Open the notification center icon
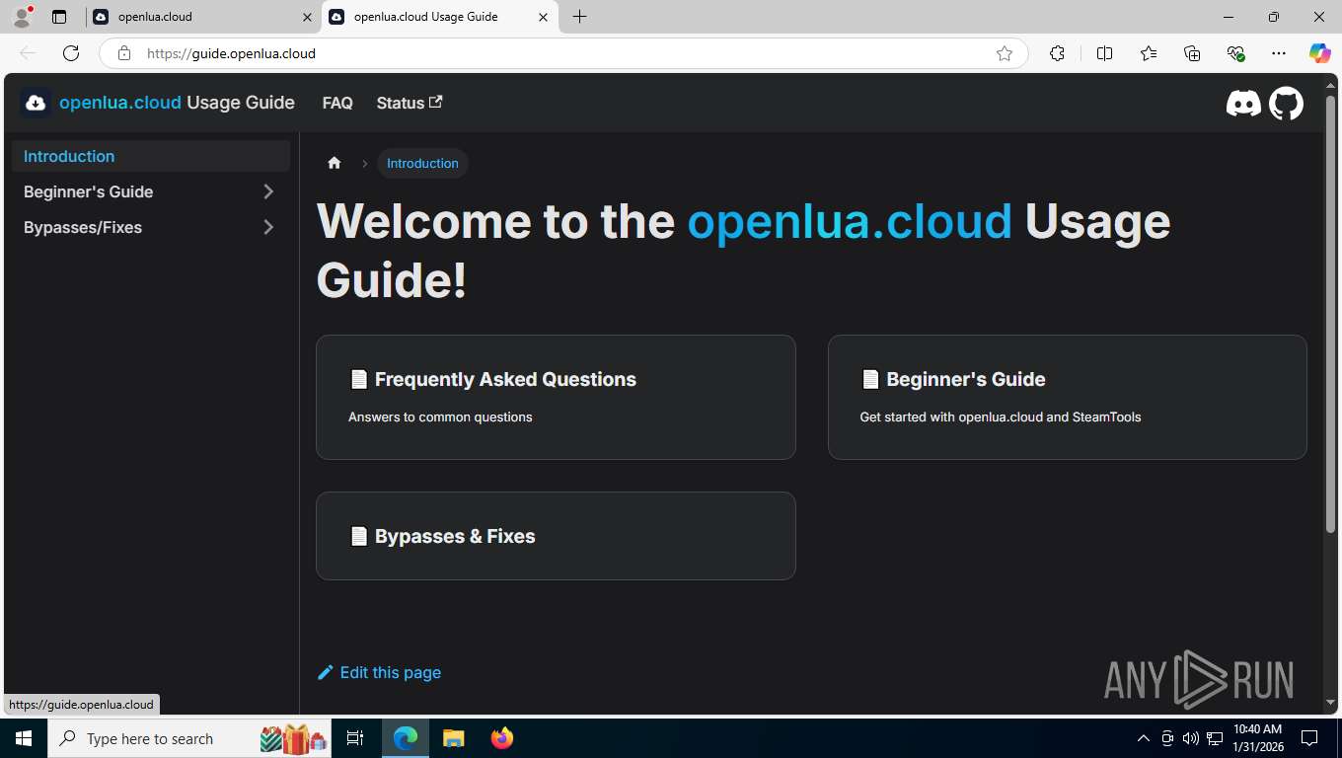1342x758 pixels. tap(1310, 738)
